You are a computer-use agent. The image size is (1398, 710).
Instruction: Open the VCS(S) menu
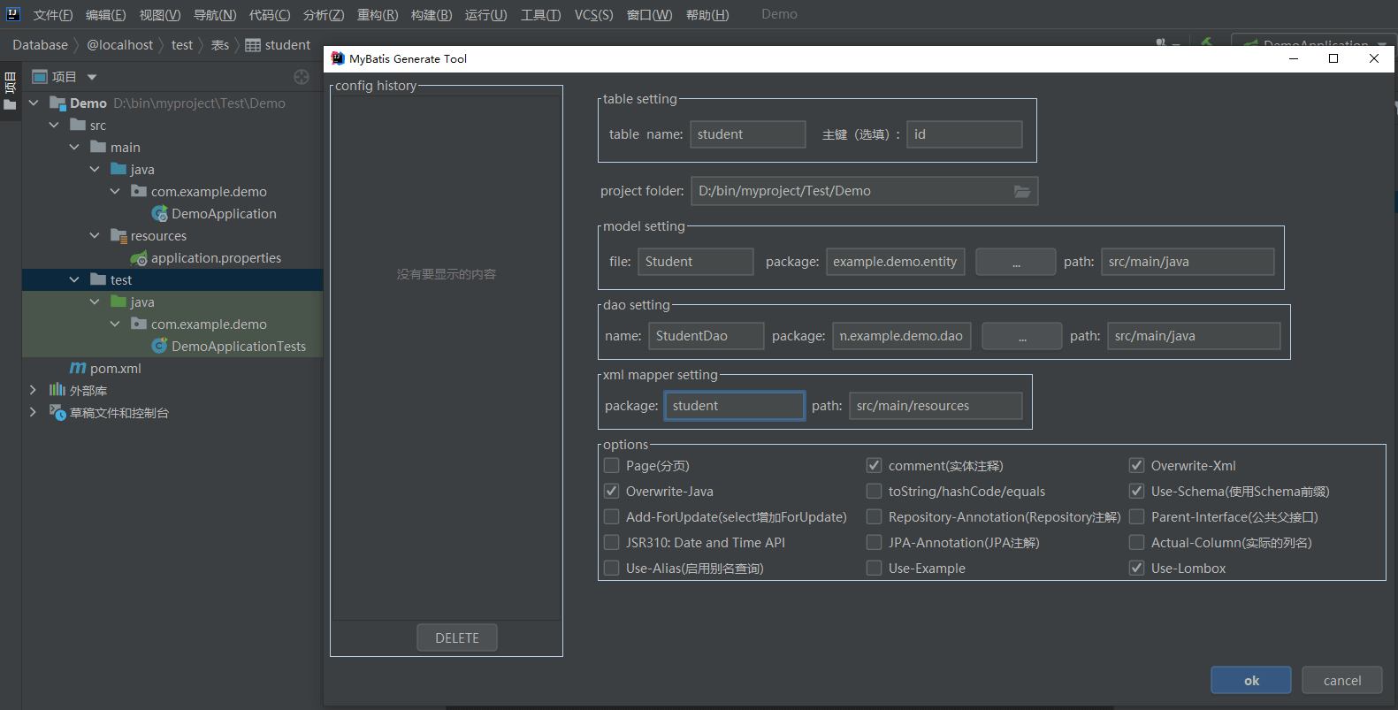pos(593,15)
